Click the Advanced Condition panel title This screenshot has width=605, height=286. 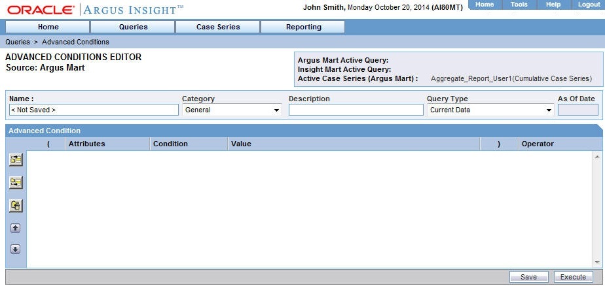pos(45,131)
